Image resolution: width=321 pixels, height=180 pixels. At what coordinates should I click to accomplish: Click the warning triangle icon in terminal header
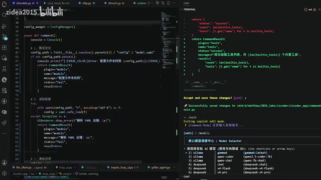[x=314, y=9]
